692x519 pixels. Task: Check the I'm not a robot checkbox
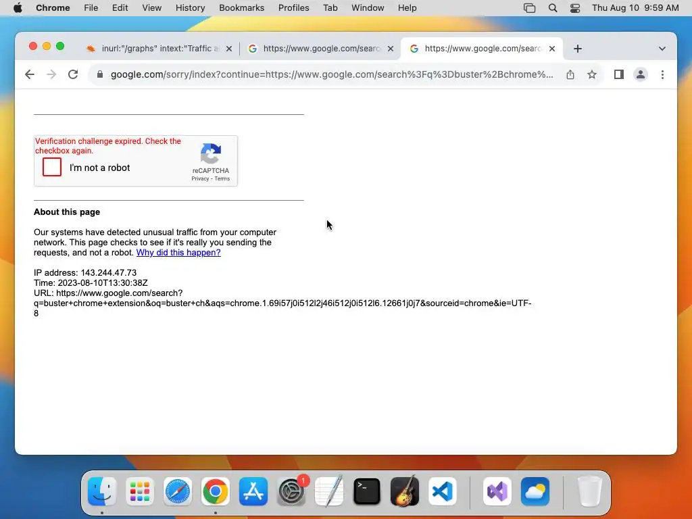pyautogui.click(x=51, y=168)
